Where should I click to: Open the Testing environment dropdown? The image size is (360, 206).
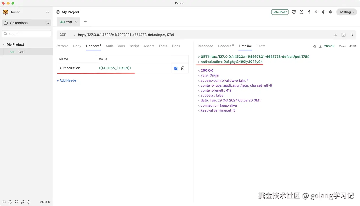[346, 12]
